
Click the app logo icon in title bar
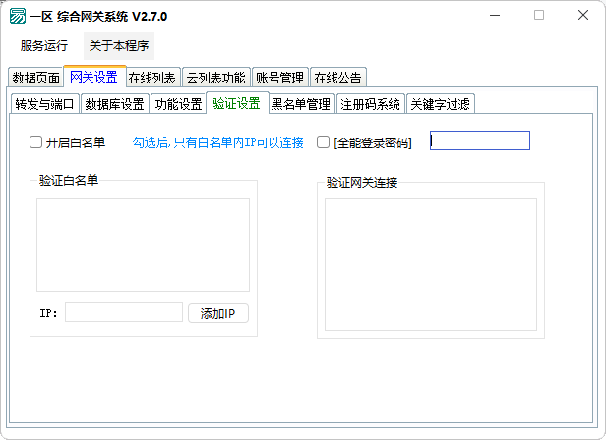tap(17, 16)
